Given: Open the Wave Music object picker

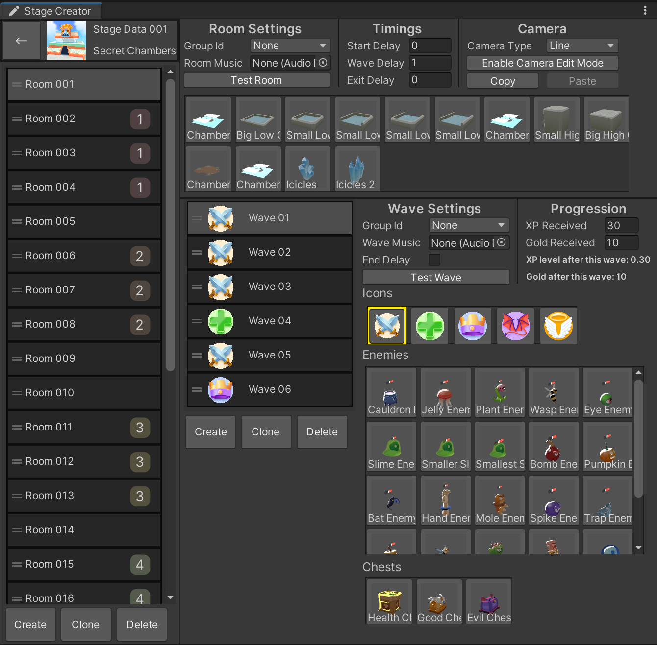Looking at the screenshot, I should pyautogui.click(x=502, y=242).
